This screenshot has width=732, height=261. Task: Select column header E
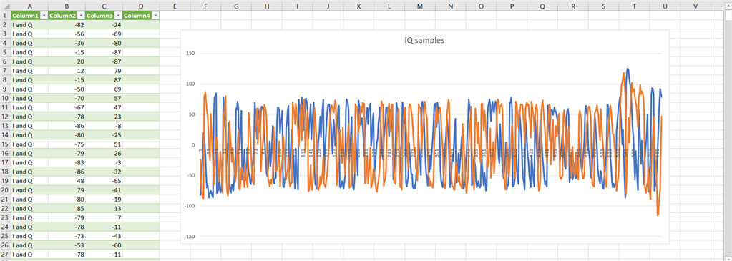[x=175, y=6]
